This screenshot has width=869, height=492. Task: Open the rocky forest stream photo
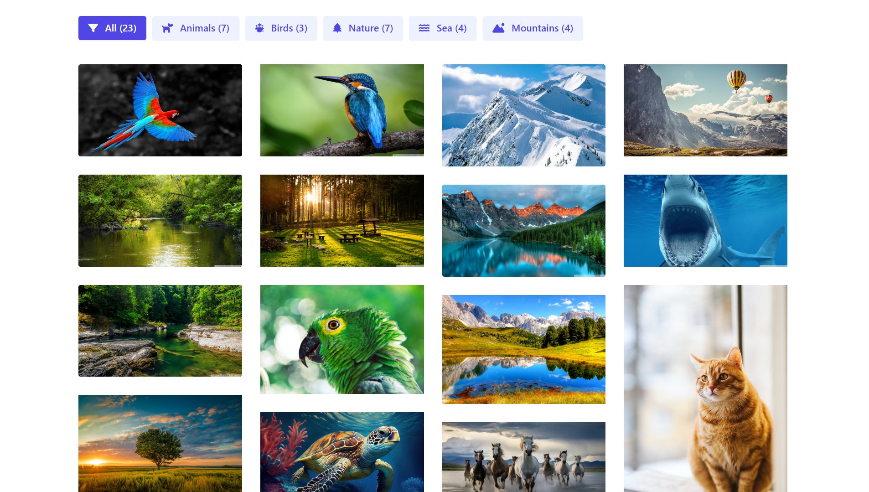160,331
